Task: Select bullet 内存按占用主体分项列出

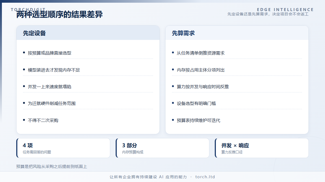Action: 201,70
